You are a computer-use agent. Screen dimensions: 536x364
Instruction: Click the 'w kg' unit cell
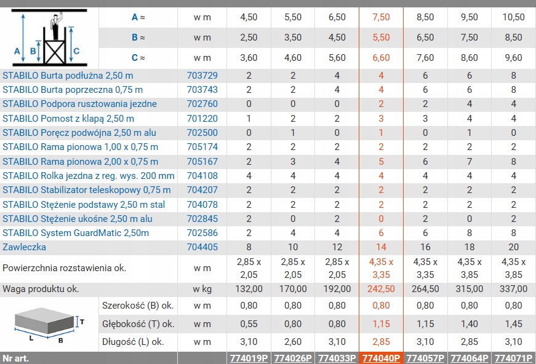coord(202,289)
